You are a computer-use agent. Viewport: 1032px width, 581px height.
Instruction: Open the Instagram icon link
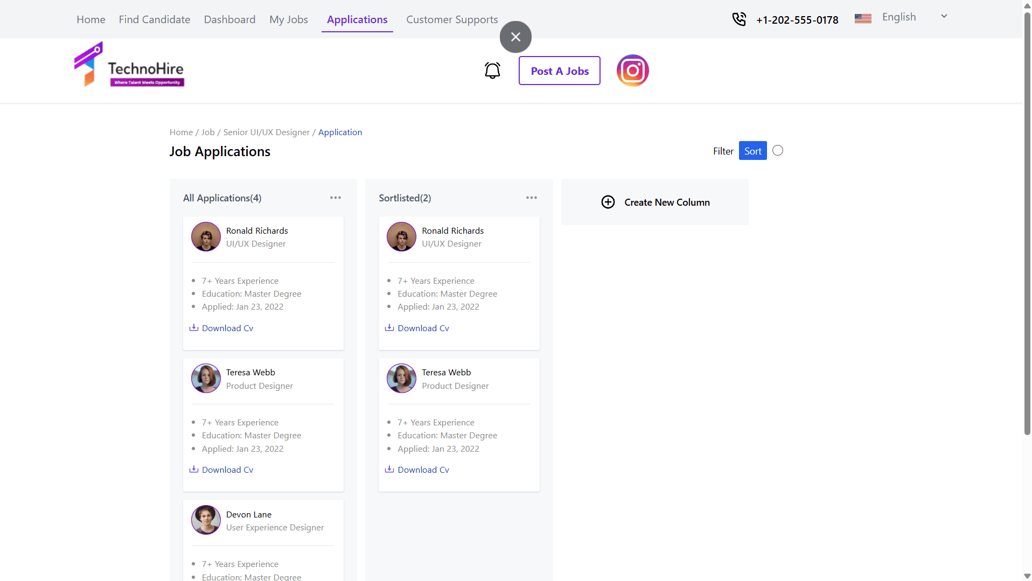632,71
